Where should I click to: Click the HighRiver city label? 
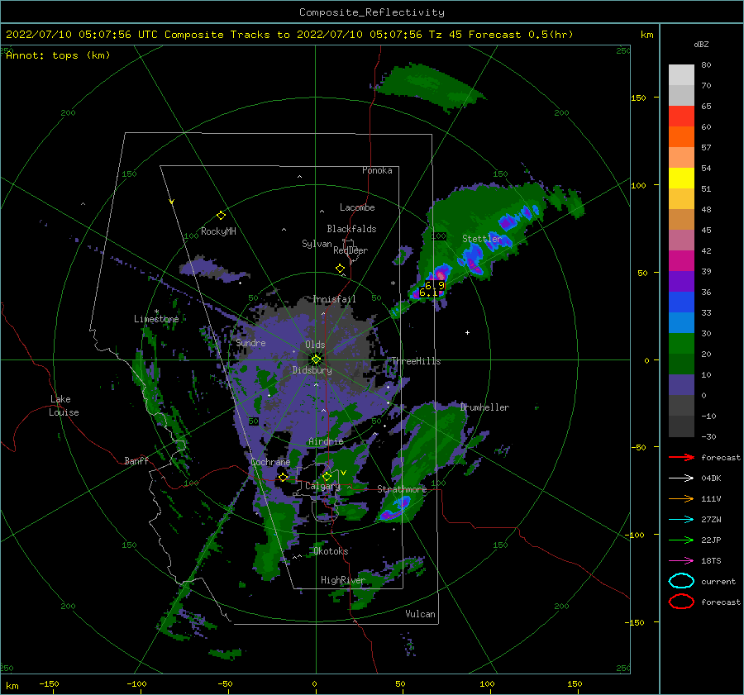point(343,580)
